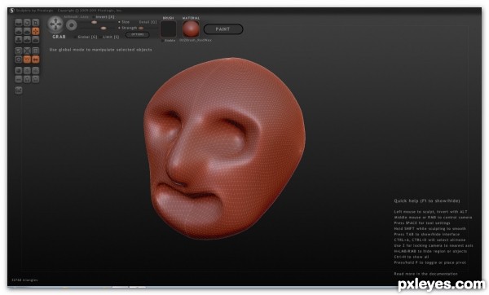The height and width of the screenshot is (295, 489).
Task: Click the Subdivide All icon
Action: pos(36,51)
